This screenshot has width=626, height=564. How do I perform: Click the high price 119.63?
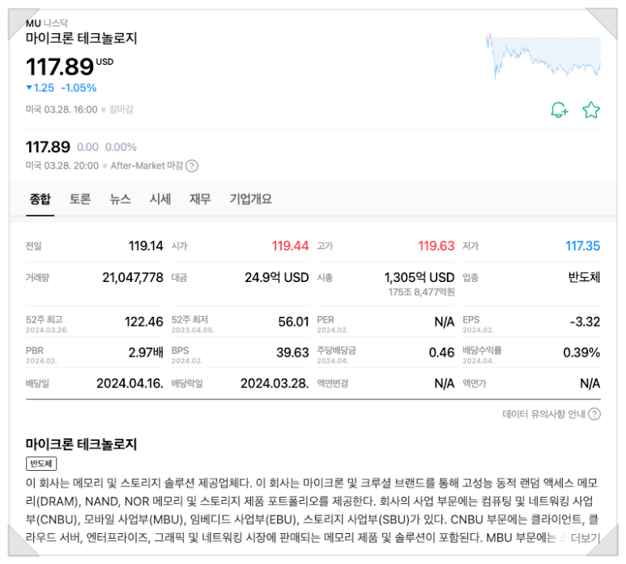coord(436,246)
